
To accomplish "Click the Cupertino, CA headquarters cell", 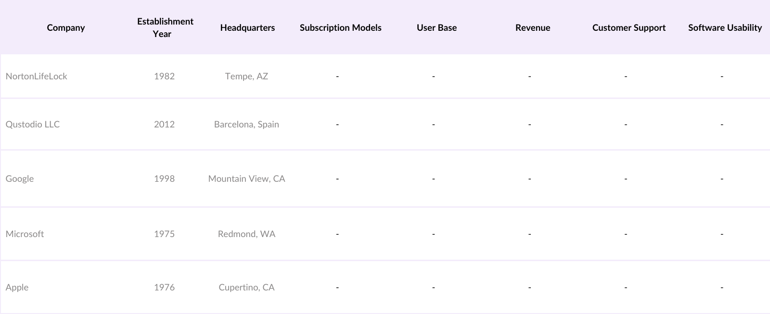I will (246, 287).
